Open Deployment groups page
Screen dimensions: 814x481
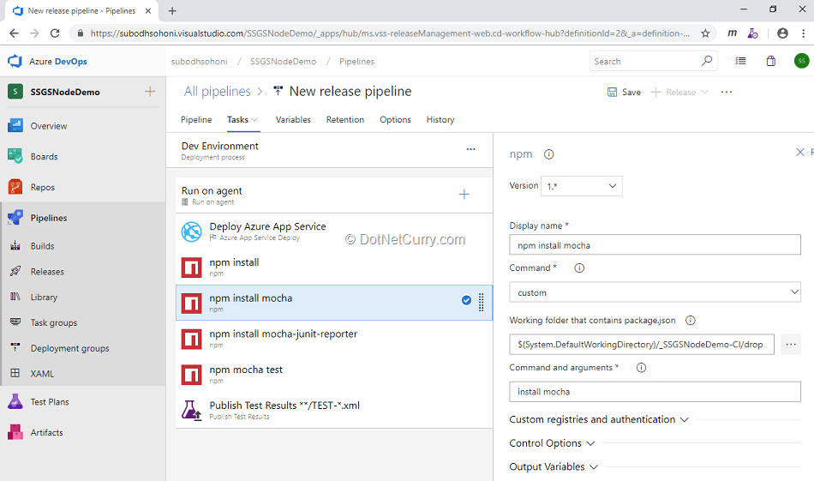pyautogui.click(x=69, y=348)
